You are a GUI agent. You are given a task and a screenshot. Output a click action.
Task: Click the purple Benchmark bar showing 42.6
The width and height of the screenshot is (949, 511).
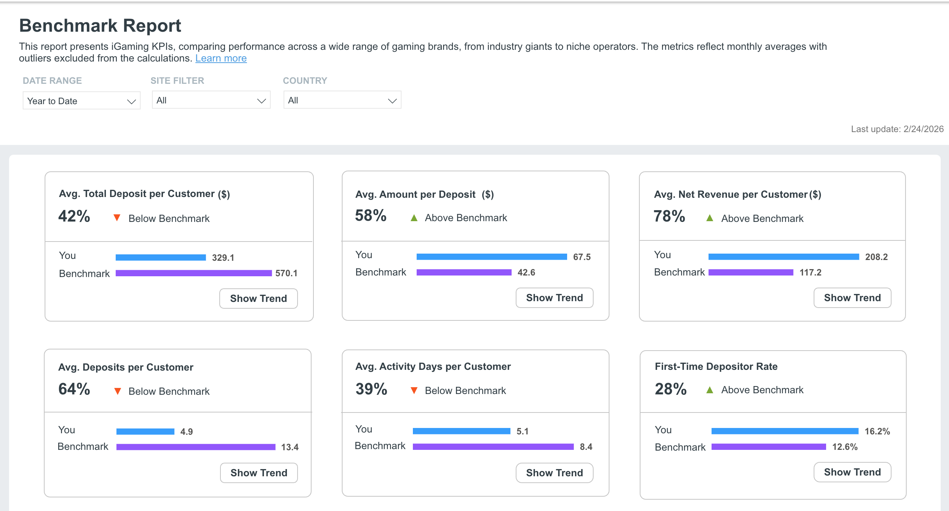click(464, 272)
